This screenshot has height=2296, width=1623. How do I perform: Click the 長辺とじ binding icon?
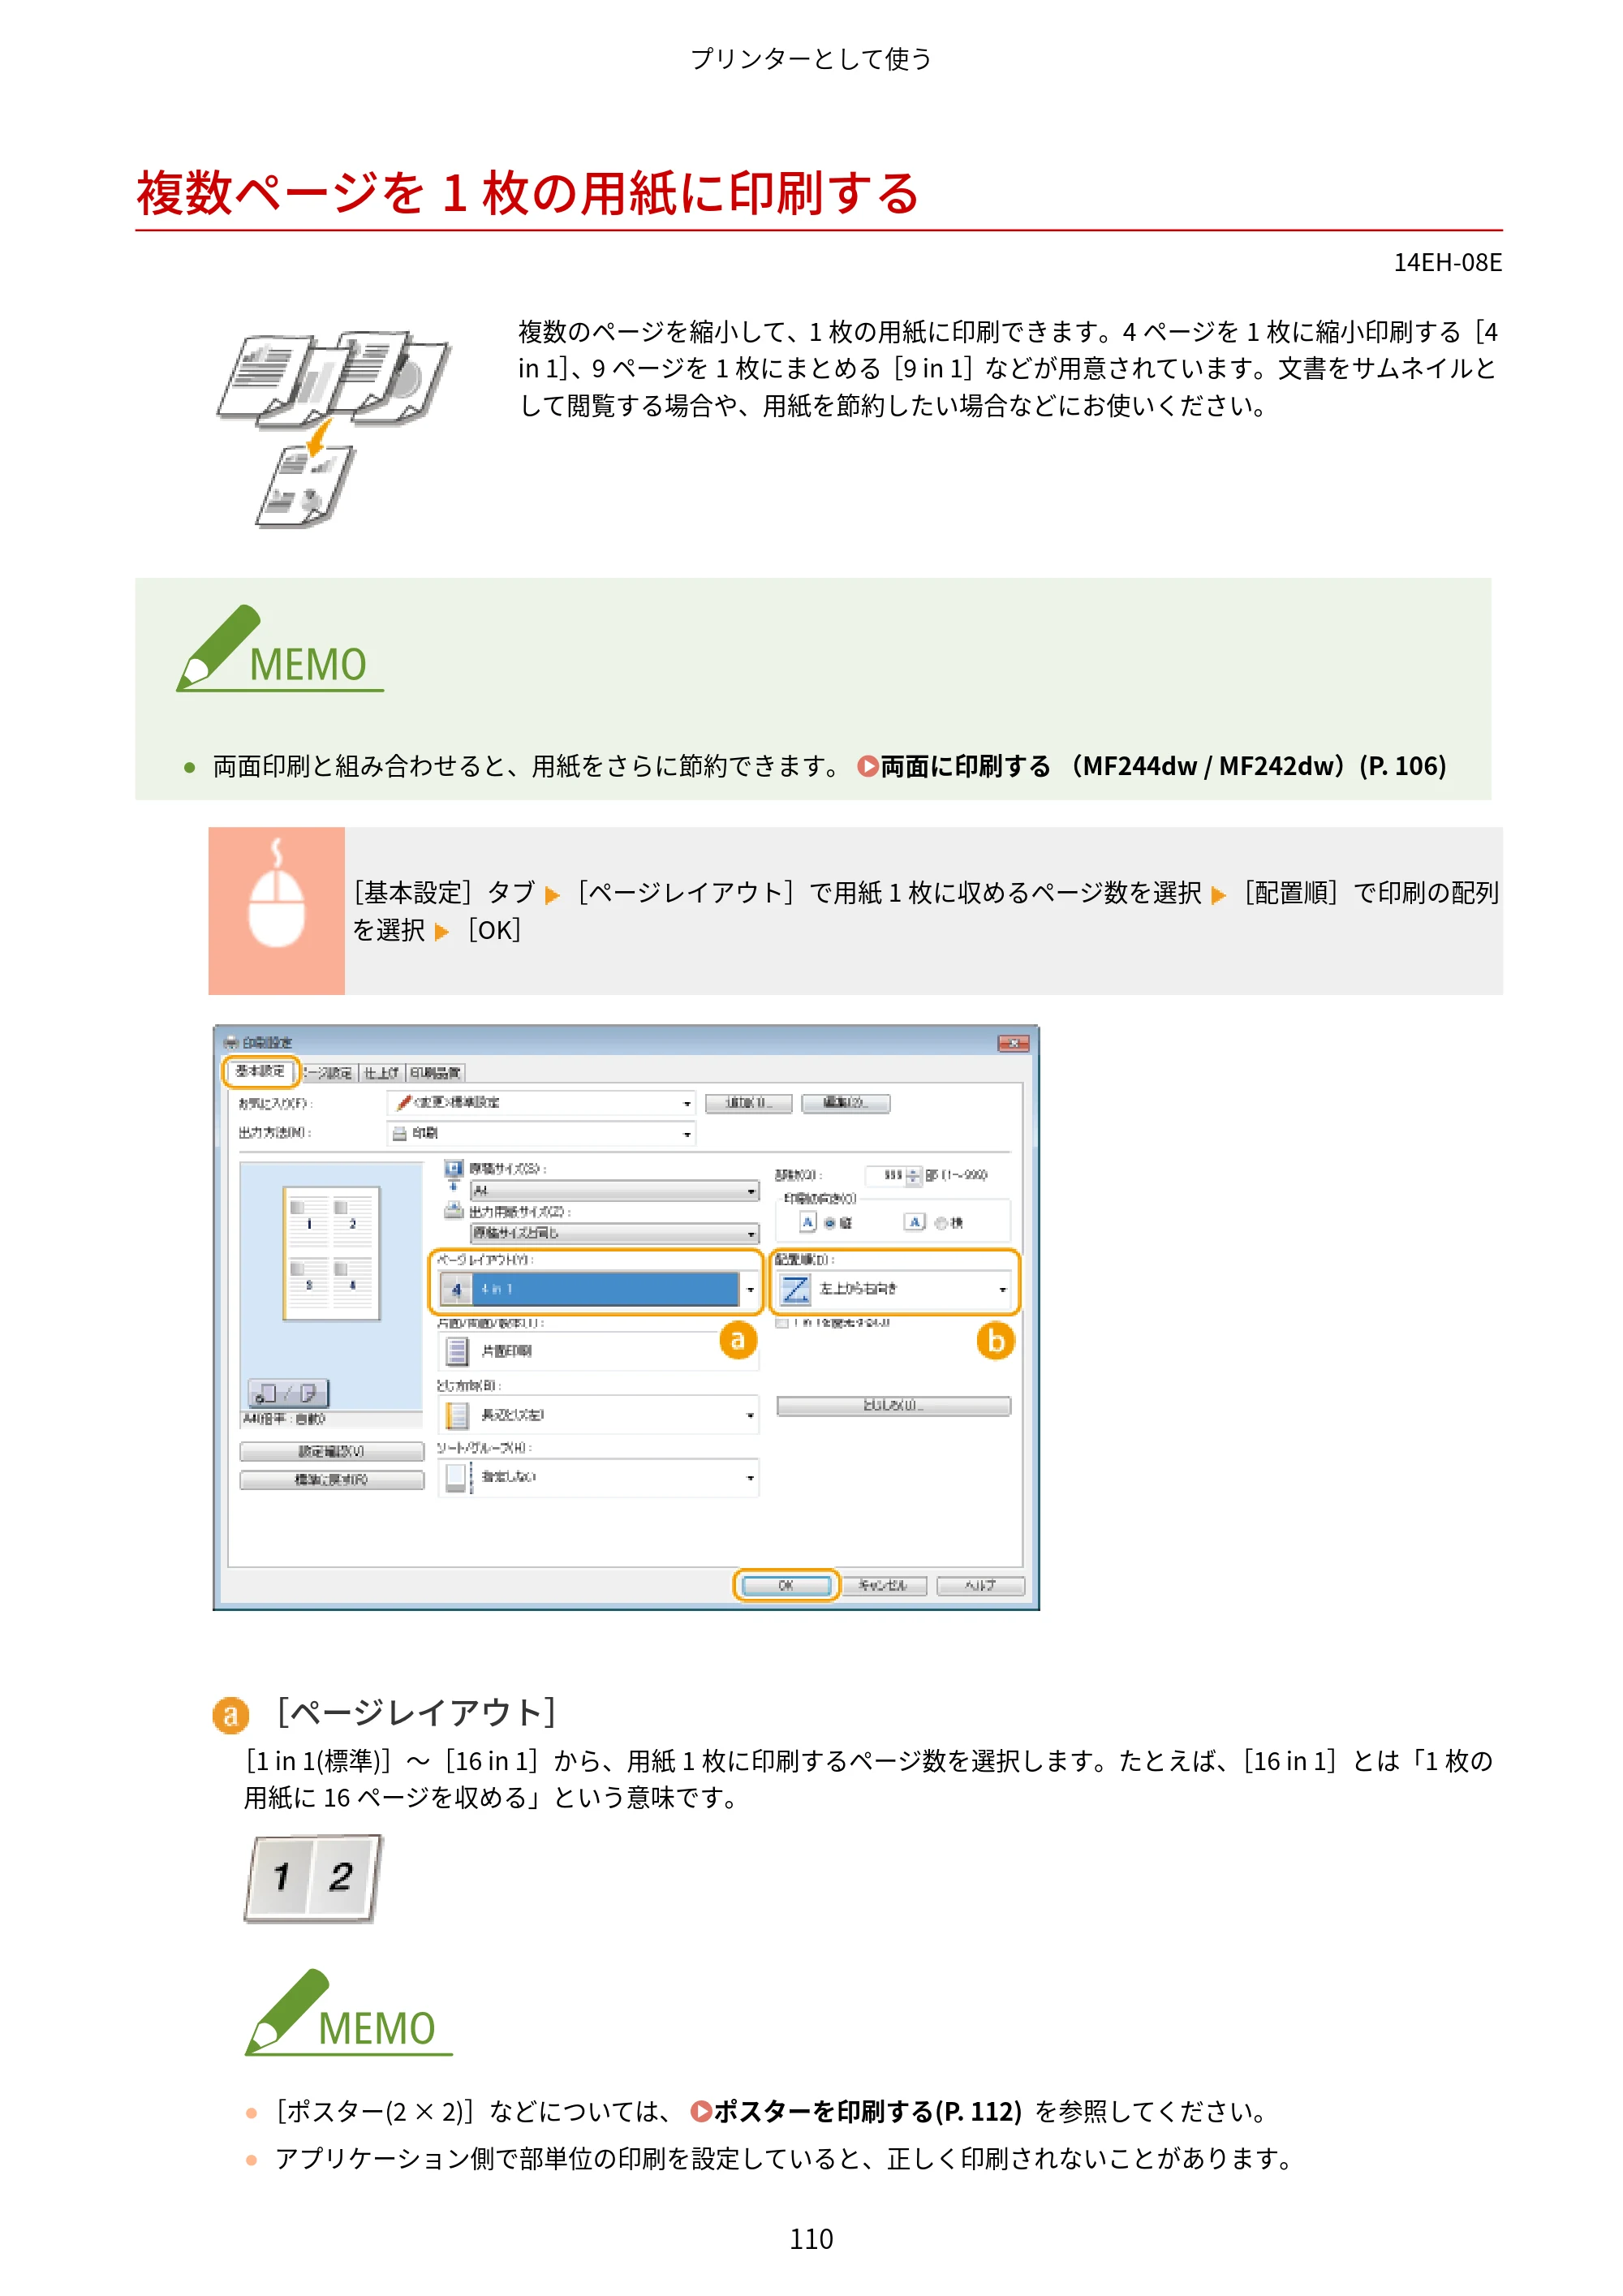point(457,1415)
